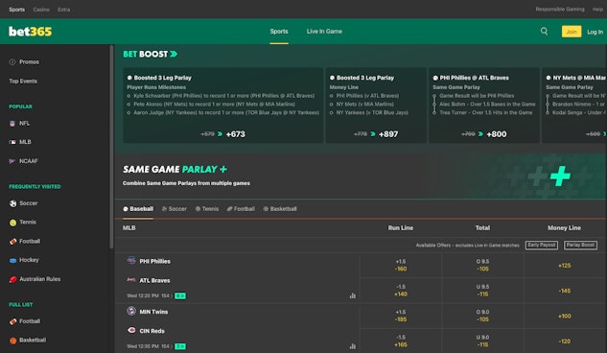Click the Promos info icon in sidebar
The width and height of the screenshot is (607, 353).
pyautogui.click(x=12, y=62)
